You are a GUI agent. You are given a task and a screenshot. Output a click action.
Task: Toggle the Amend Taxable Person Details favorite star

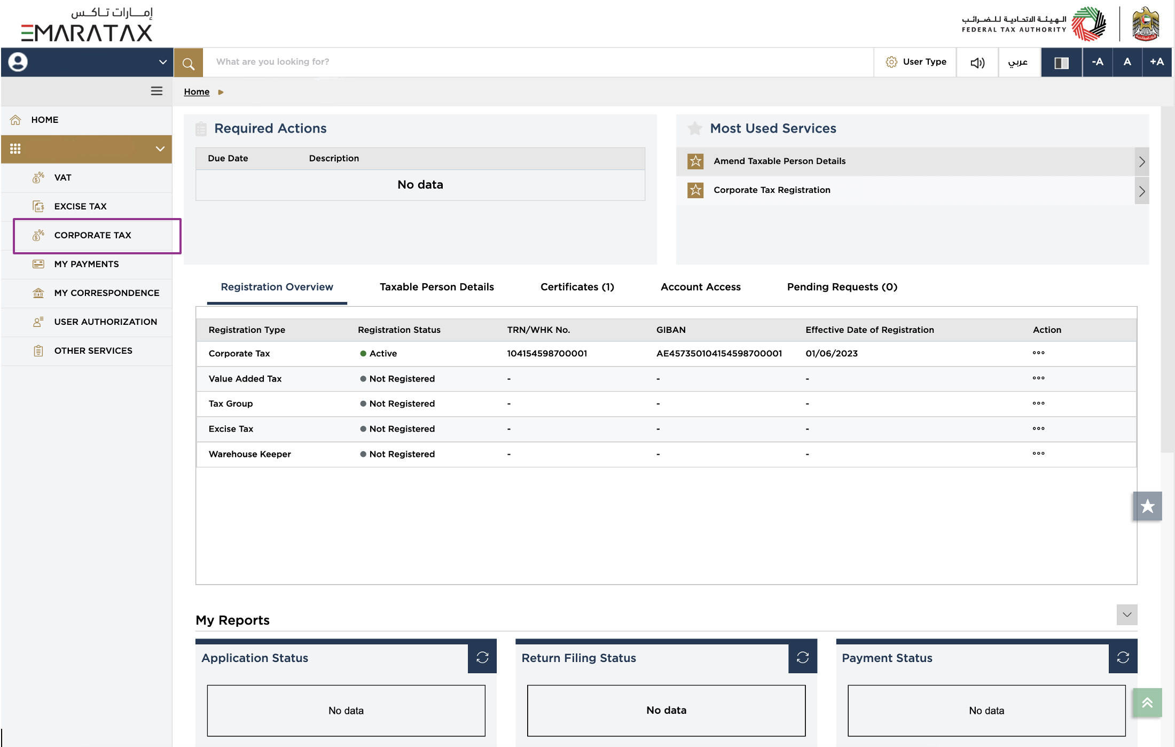[695, 161]
